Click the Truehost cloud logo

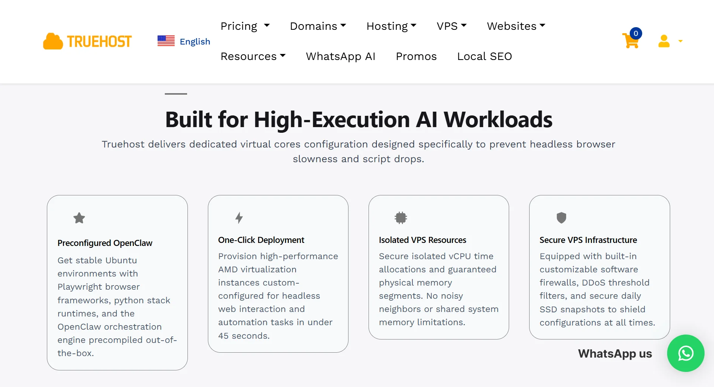[x=87, y=41]
